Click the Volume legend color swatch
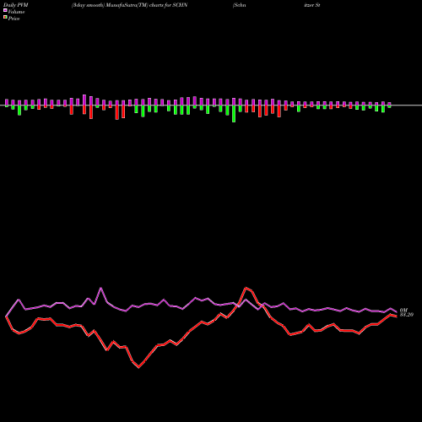 (x=5, y=10)
